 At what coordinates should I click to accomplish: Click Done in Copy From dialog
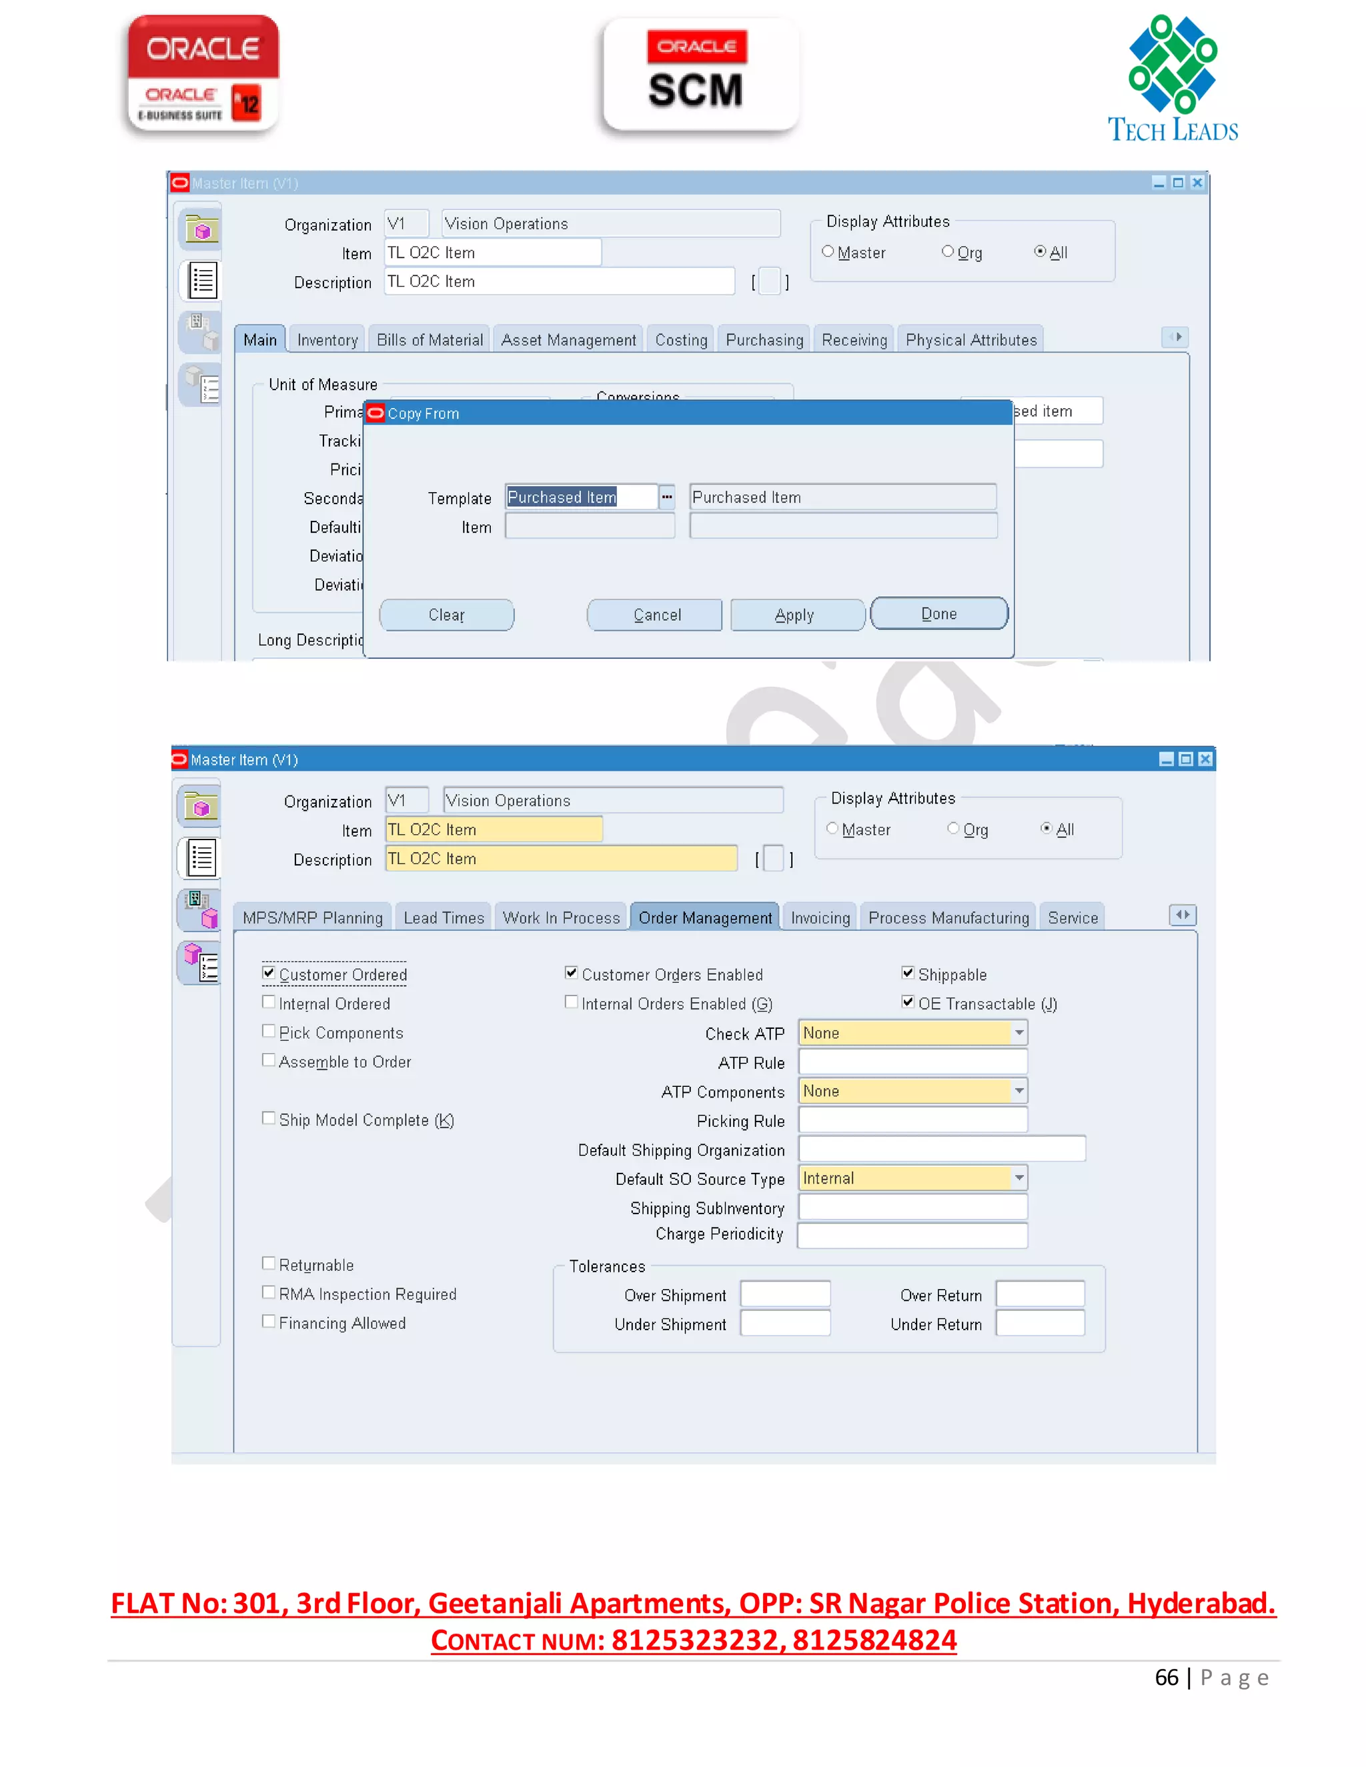point(938,614)
